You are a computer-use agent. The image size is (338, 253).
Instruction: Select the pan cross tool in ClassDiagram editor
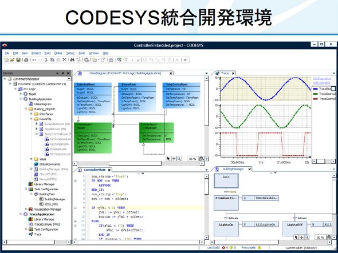point(174,159)
